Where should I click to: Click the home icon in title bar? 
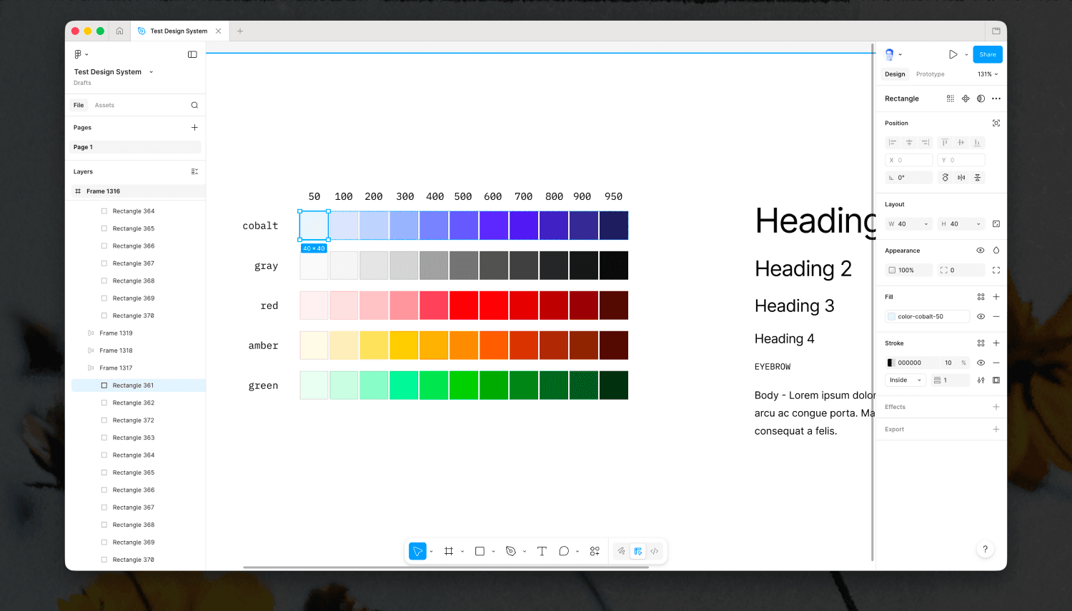coord(119,31)
